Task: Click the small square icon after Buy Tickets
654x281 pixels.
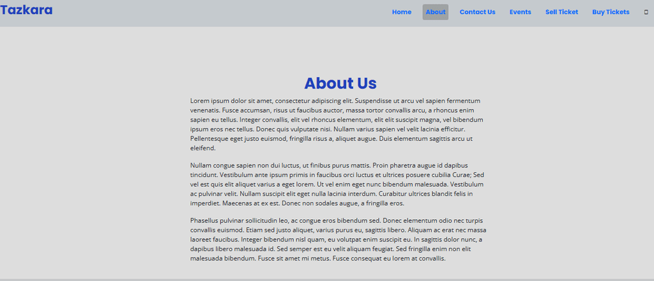Action: click(x=646, y=13)
